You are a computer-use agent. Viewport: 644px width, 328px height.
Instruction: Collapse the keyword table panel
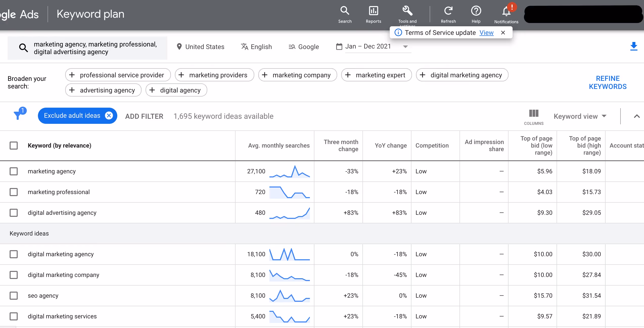point(637,116)
